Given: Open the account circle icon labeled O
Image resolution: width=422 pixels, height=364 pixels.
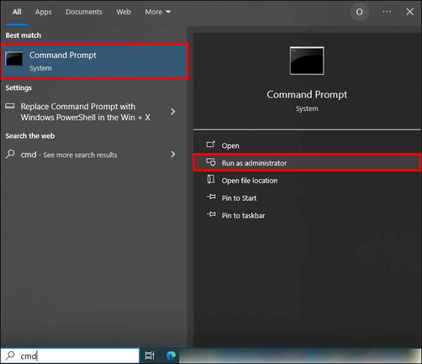Looking at the screenshot, I should point(359,12).
